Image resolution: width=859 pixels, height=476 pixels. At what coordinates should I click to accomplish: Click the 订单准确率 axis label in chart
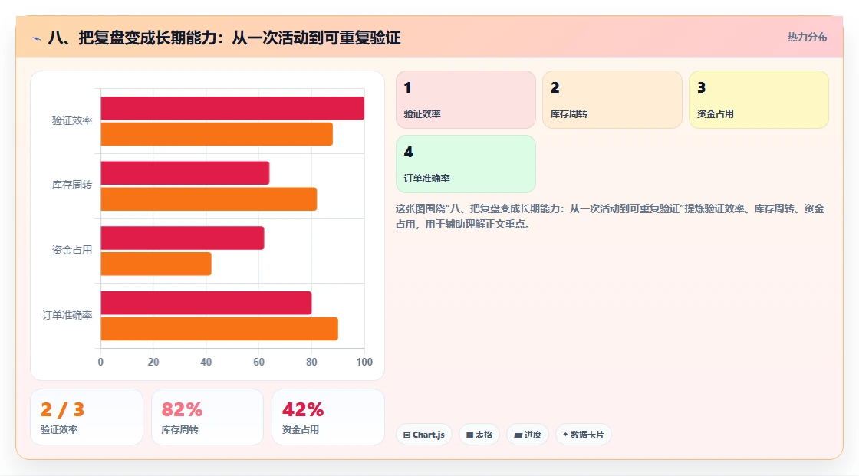click(67, 315)
